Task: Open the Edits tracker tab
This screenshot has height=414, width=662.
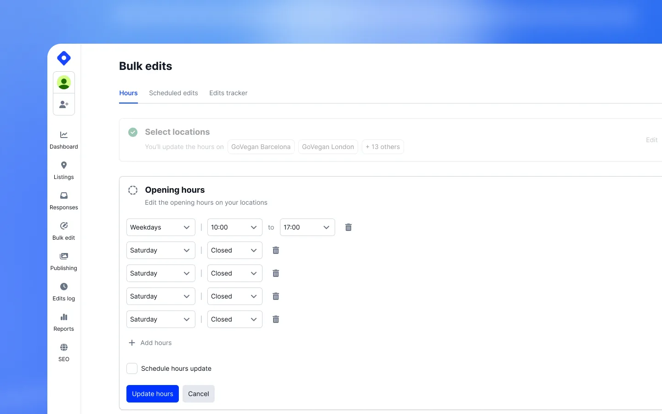Action: (x=228, y=93)
